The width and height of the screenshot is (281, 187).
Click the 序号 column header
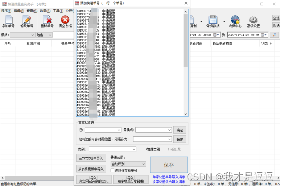coord(8,43)
